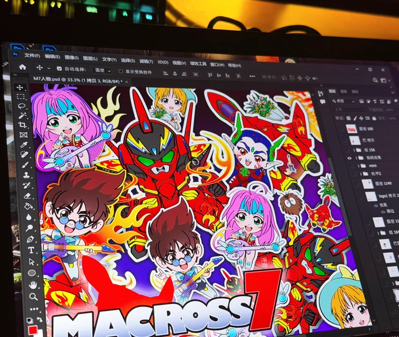Select the Crop tool
Image resolution: width=399 pixels, height=337 pixels.
[x=23, y=124]
